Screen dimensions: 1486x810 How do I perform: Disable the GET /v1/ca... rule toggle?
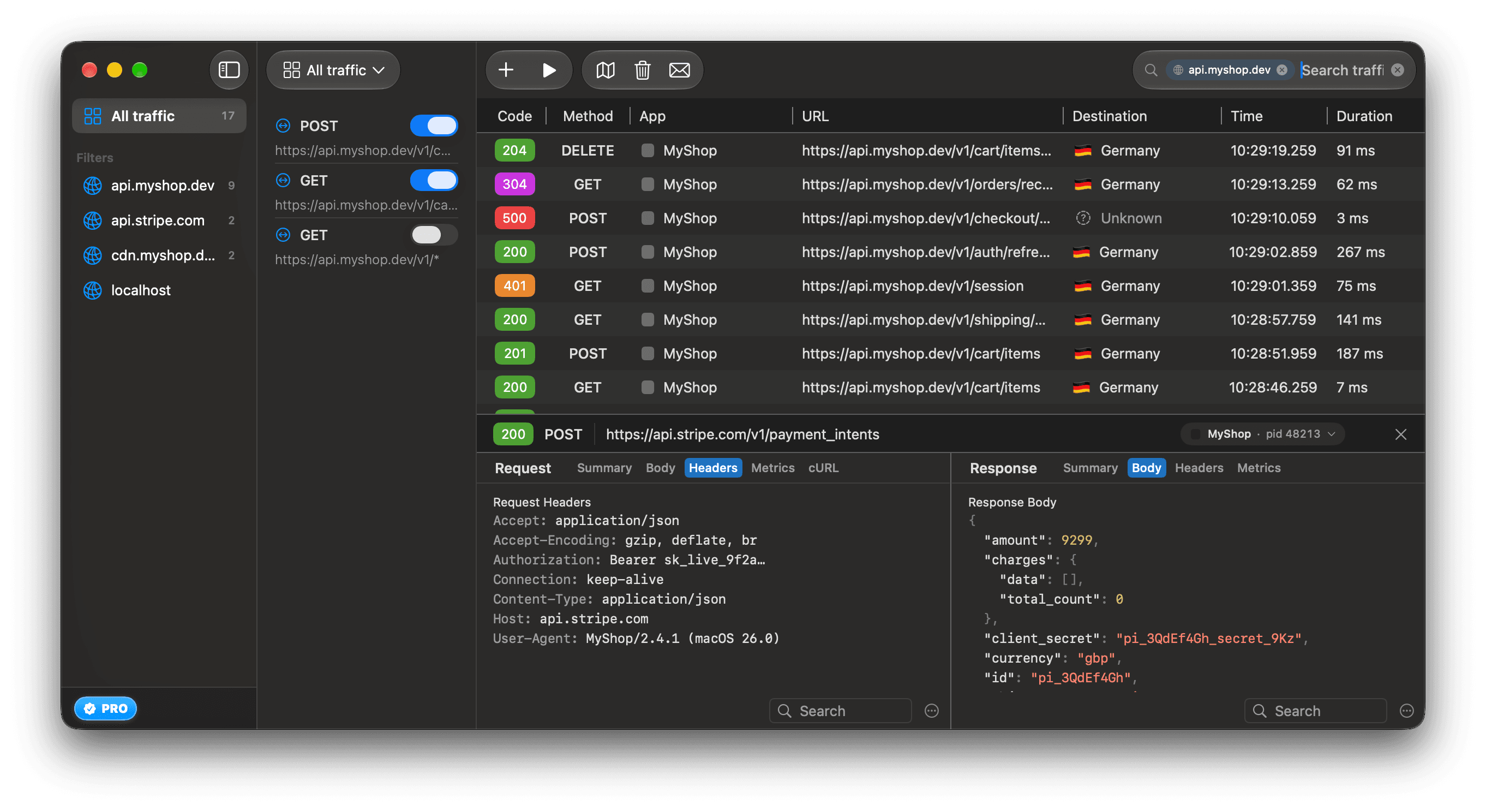click(434, 181)
